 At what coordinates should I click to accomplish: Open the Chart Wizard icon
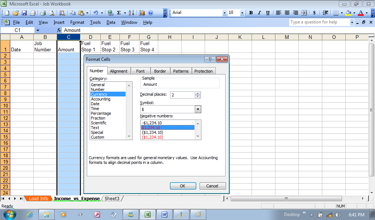(142, 13)
